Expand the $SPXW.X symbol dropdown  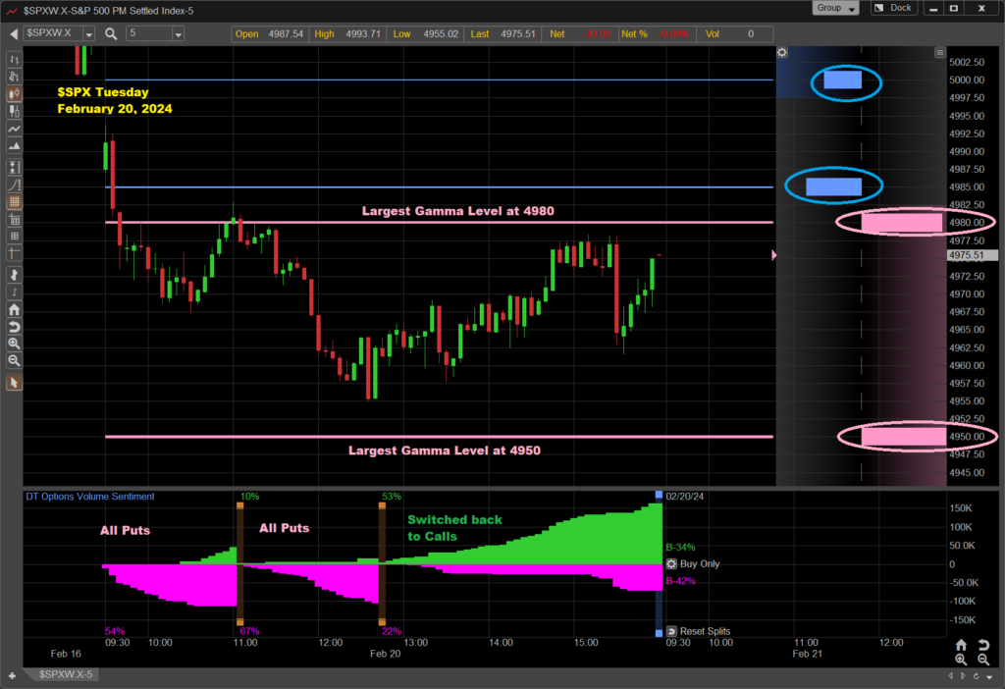(90, 33)
